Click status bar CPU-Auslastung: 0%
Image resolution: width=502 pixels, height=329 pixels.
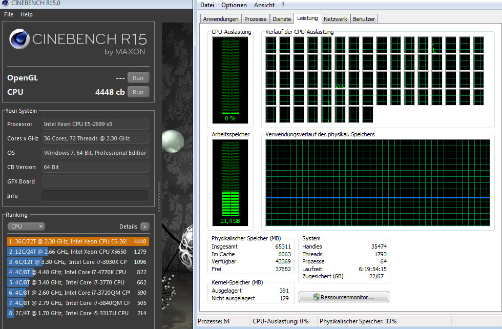click(281, 321)
